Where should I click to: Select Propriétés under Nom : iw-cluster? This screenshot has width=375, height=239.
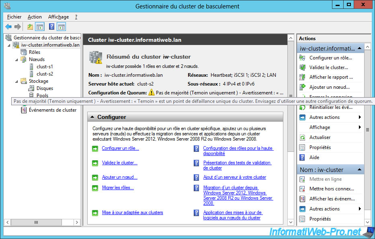(x=320, y=219)
